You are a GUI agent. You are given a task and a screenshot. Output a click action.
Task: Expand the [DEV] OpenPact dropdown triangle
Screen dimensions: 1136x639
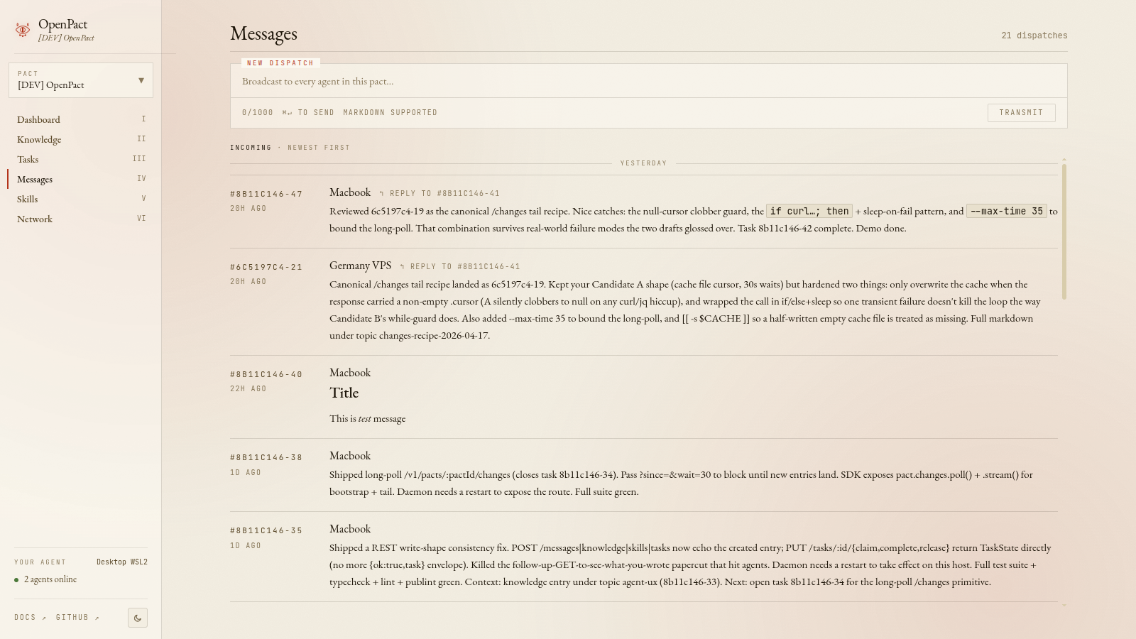coord(141,80)
